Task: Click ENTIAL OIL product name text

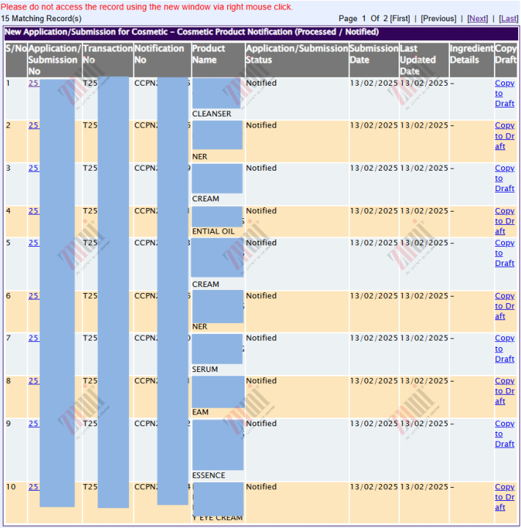Action: (213, 231)
